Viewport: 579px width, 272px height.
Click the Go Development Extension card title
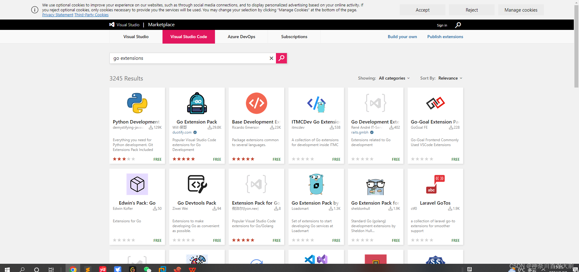(375, 122)
